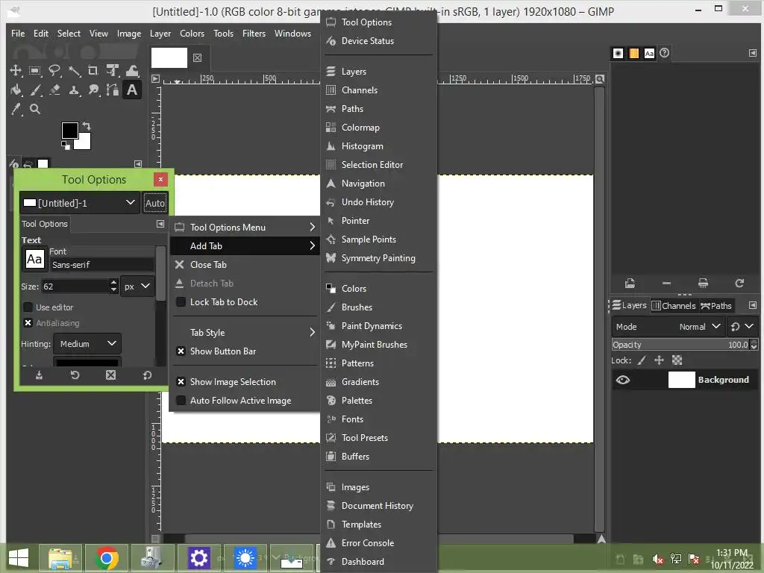Viewport: 764px width, 573px height.
Task: Click the zoom-on-resize icon at ruler corner
Action: coord(601,79)
